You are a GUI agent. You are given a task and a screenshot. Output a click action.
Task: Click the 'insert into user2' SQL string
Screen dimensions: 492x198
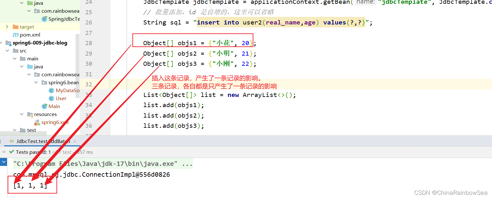click(281, 23)
